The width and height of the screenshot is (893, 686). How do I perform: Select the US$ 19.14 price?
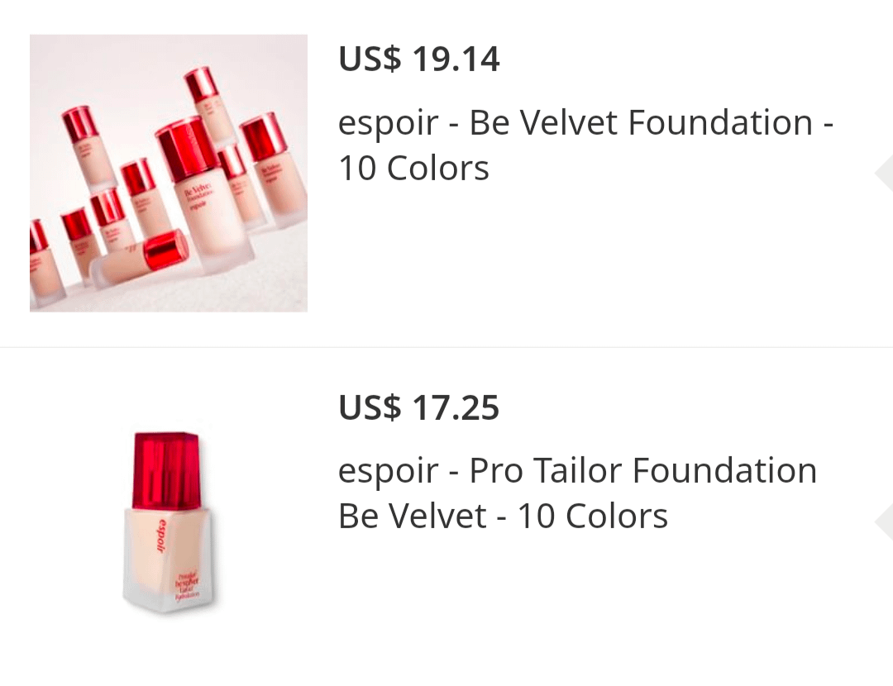419,60
